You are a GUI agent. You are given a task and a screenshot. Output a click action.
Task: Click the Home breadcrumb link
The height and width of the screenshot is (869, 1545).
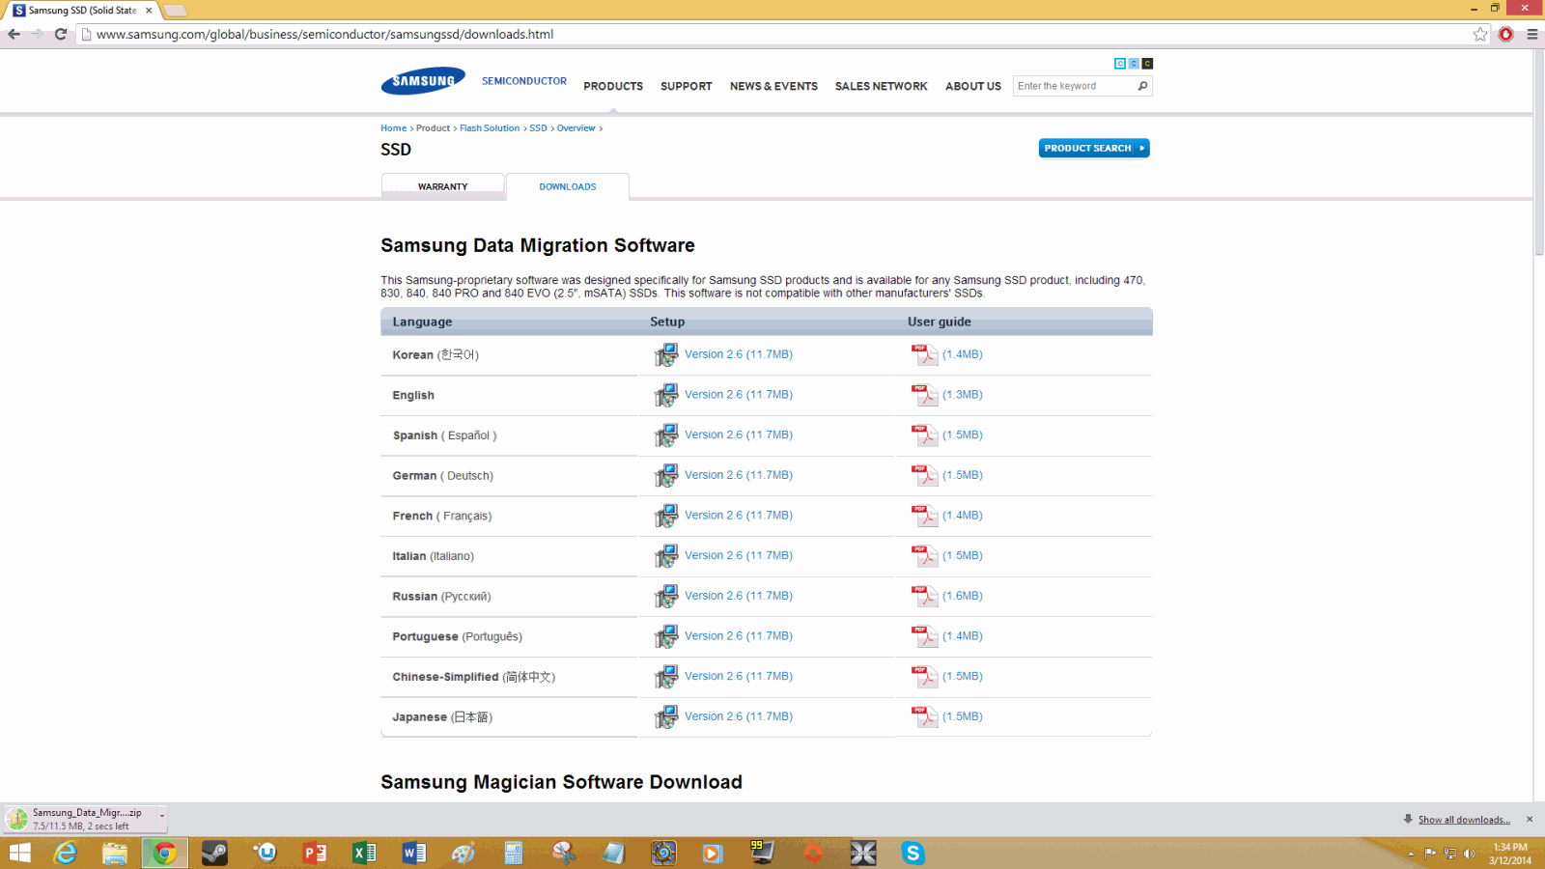coord(393,127)
